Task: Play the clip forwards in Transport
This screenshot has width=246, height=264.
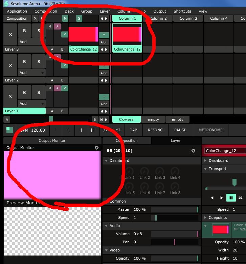Action: point(222,197)
